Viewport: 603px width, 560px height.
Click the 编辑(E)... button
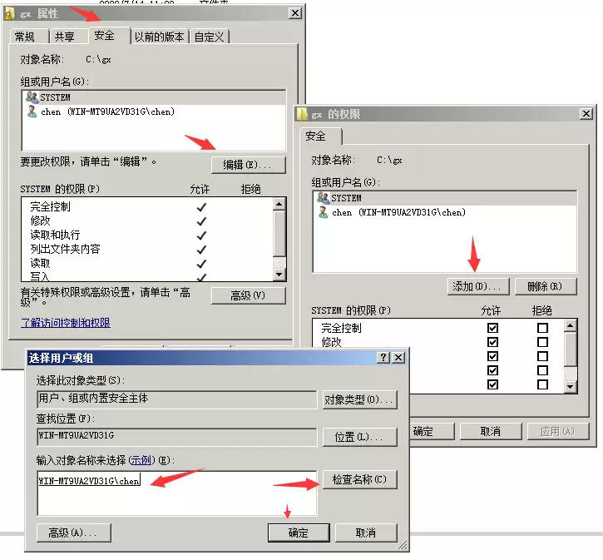coord(248,165)
